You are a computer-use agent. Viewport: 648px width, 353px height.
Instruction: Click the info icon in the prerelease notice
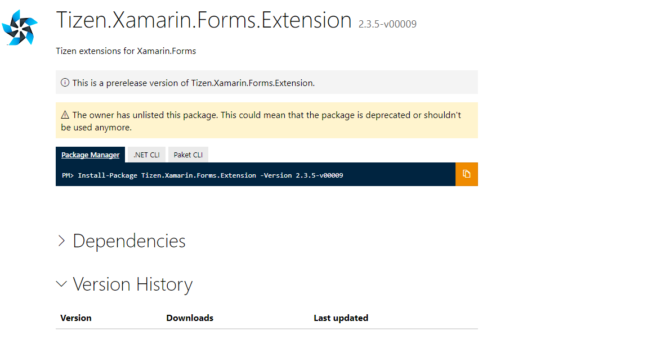click(x=65, y=83)
